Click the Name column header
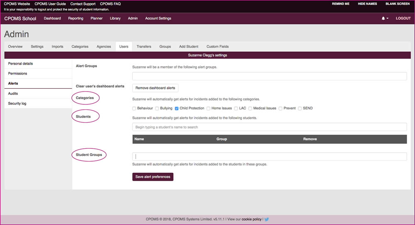Viewport: 415px width, 225px height. pos(139,139)
